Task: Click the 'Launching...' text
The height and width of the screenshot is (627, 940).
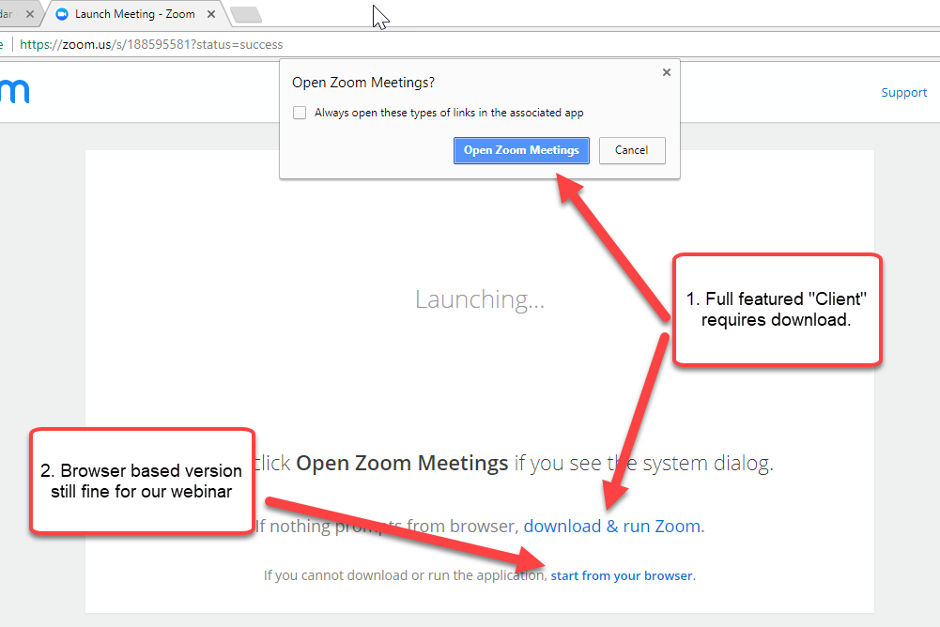Action: point(480,299)
